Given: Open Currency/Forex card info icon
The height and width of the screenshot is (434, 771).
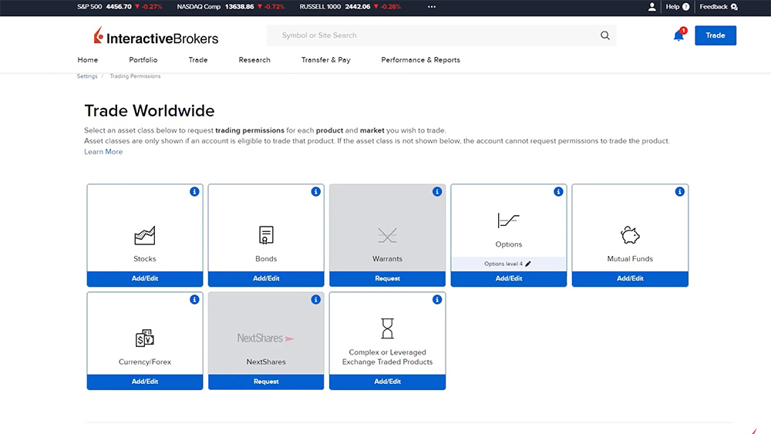Looking at the screenshot, I should pos(194,299).
